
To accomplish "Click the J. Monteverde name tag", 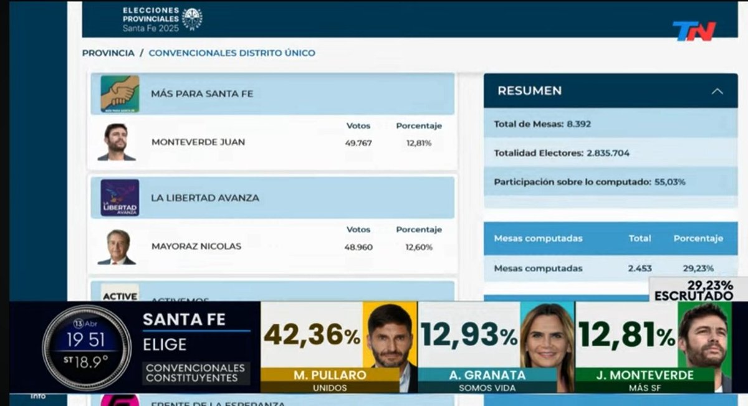I will 645,375.
